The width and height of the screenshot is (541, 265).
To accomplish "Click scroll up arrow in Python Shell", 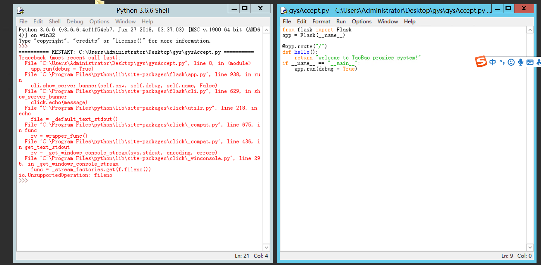I will pyautogui.click(x=266, y=30).
